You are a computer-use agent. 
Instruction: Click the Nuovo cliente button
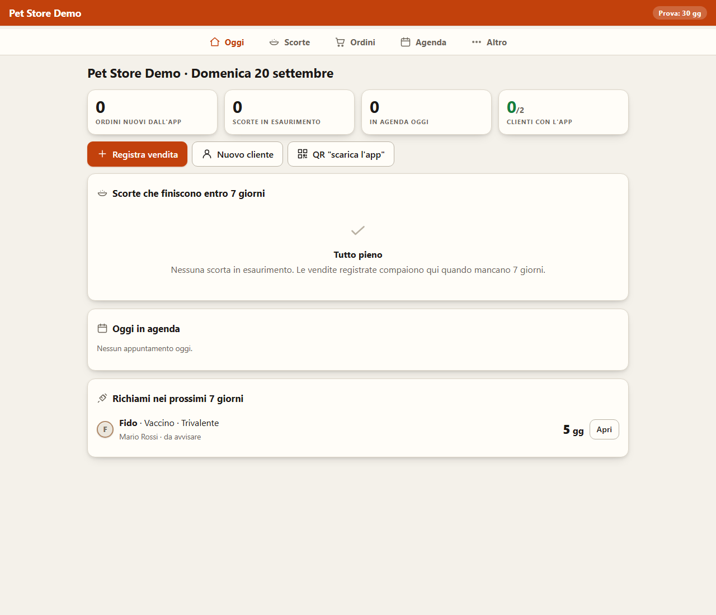[237, 154]
